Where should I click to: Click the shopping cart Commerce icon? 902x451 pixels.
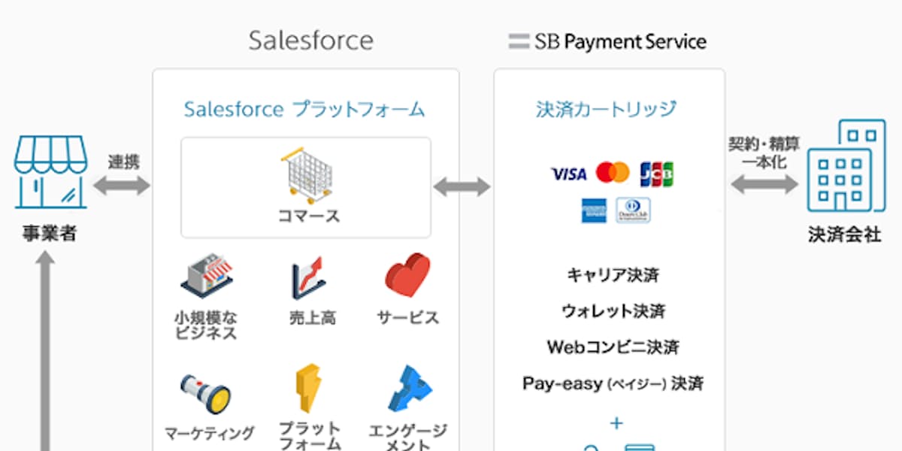pos(307,177)
